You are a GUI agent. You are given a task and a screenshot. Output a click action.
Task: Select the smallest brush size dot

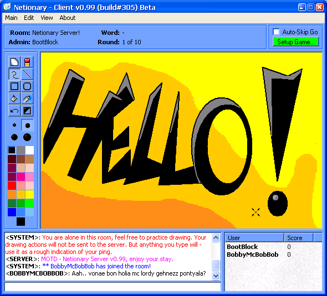(14, 125)
